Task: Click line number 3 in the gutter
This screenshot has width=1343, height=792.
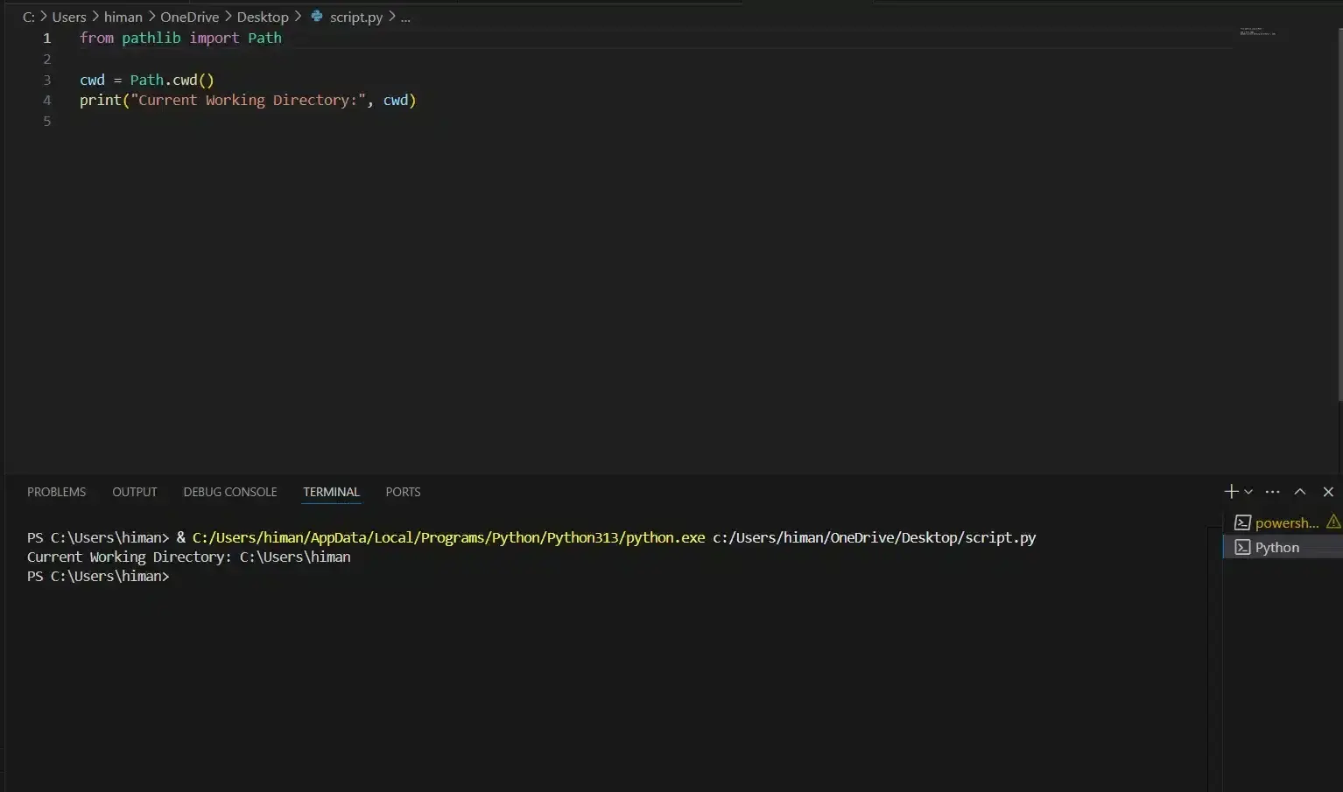Action: click(47, 80)
